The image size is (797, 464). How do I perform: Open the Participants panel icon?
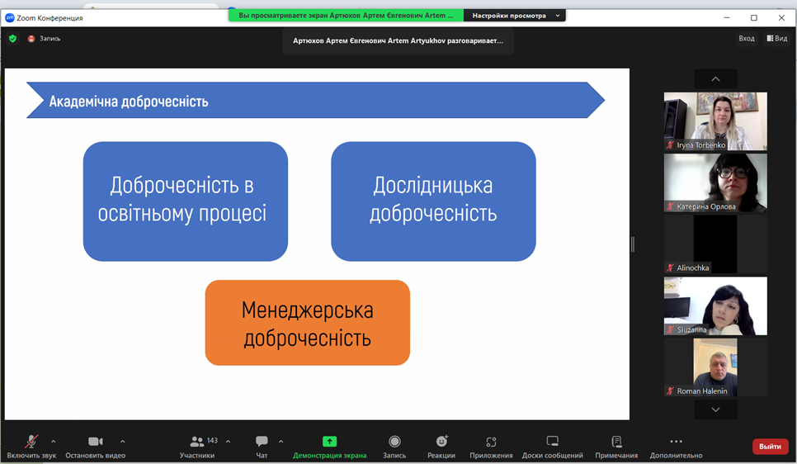(x=197, y=442)
